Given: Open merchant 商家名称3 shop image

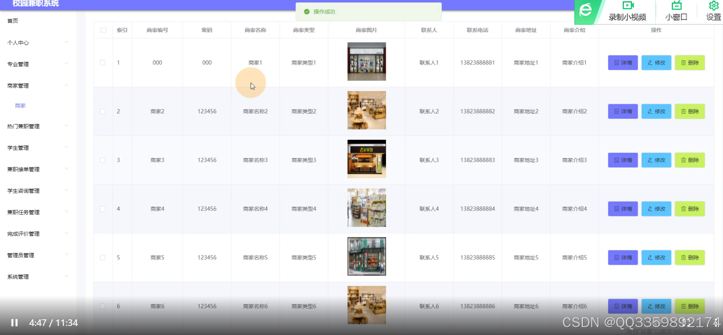Looking at the screenshot, I should point(367,159).
